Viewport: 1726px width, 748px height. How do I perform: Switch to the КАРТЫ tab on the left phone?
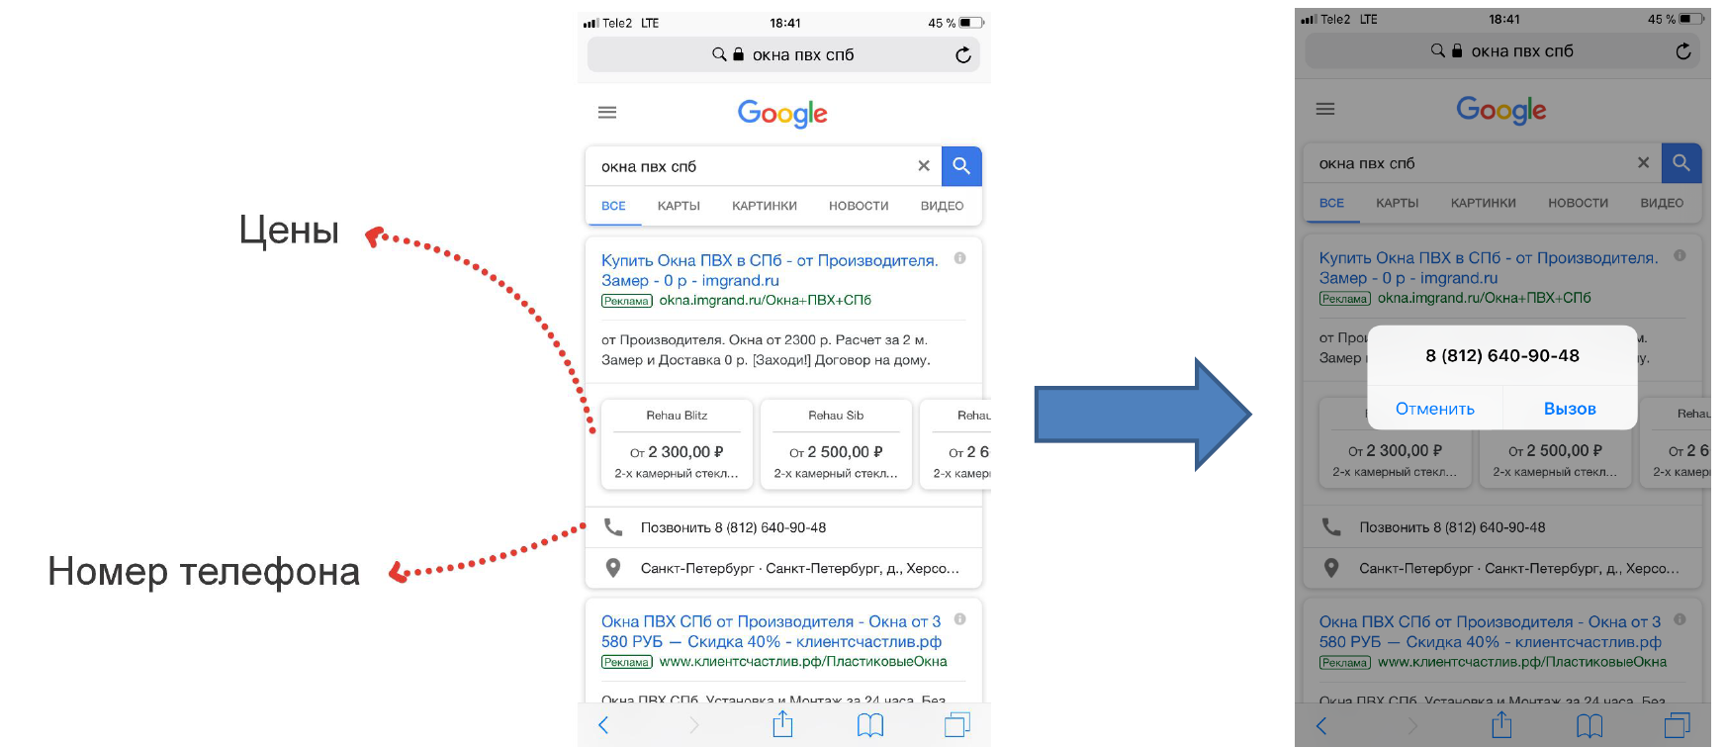pos(679,206)
